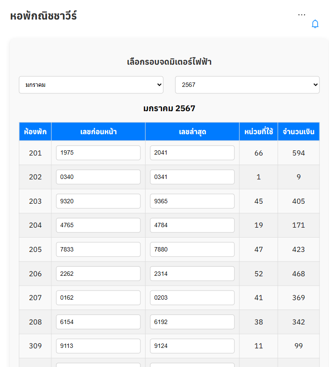This screenshot has height=367, width=329.
Task: Open the three-dots more options menu
Action: click(302, 15)
